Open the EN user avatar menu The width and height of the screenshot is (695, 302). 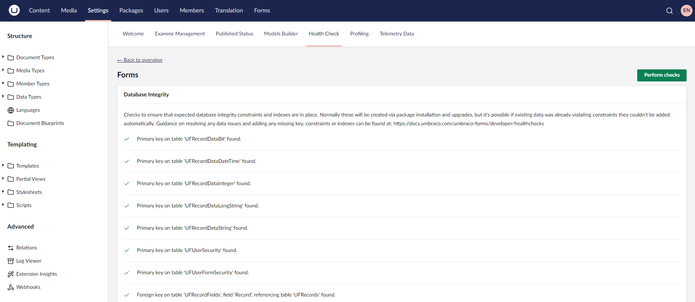686,11
